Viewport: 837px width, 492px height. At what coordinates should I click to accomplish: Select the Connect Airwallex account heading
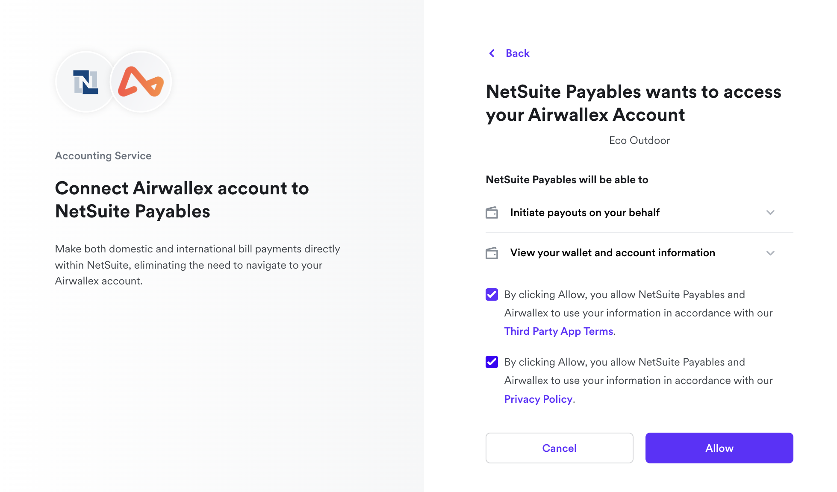click(x=182, y=199)
